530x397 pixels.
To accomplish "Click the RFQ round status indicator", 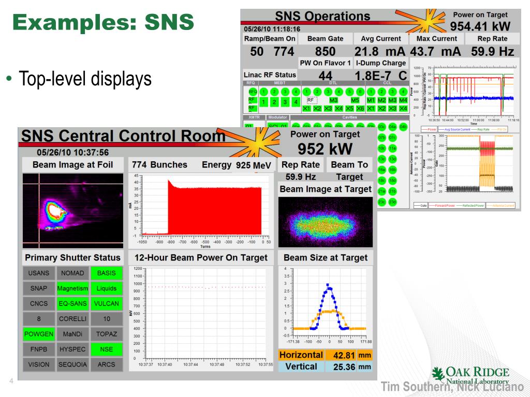I will point(253,92).
